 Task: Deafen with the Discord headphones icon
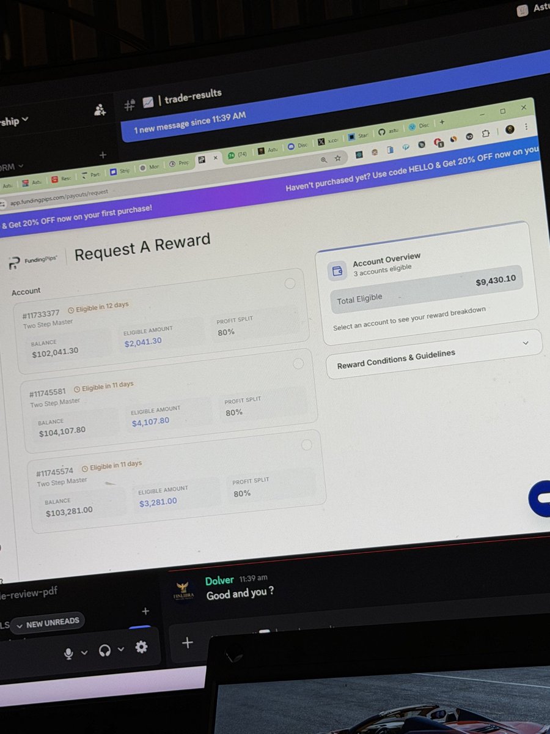[x=105, y=650]
